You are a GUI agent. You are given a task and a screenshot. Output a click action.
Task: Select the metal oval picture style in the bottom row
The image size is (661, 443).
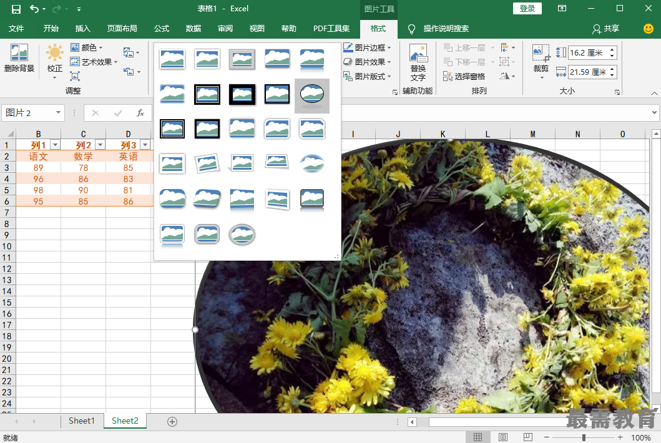tap(242, 235)
